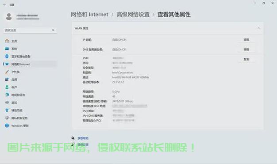Edit the DNS 服务器分配 setting

[x=246, y=50]
